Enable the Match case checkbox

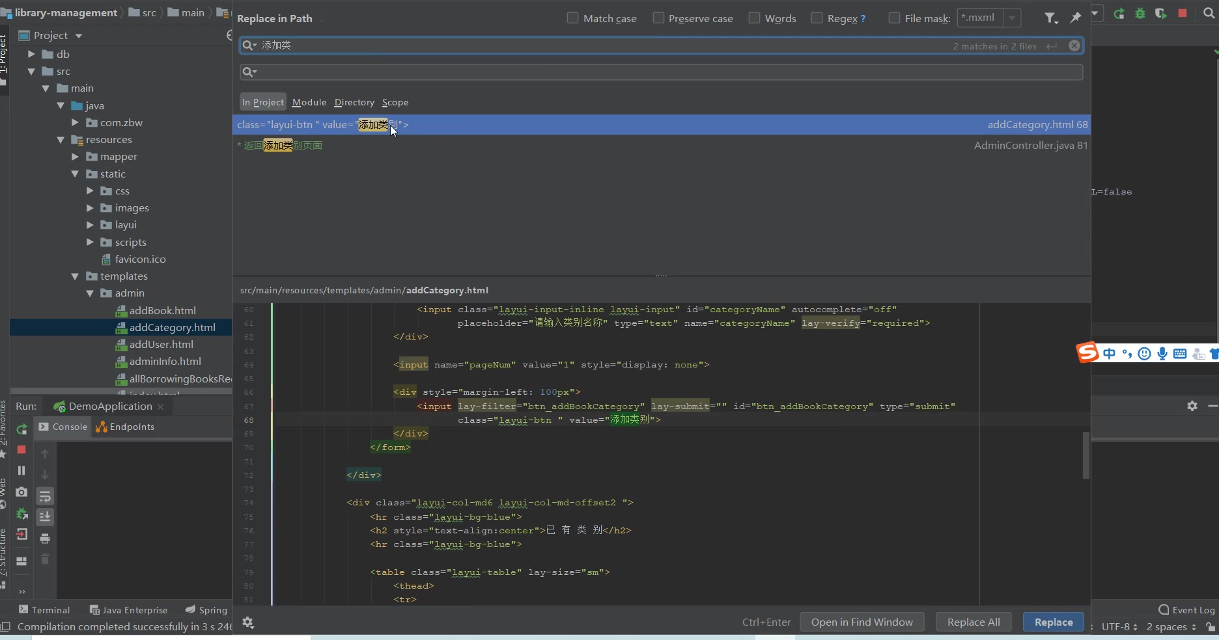pyautogui.click(x=572, y=18)
